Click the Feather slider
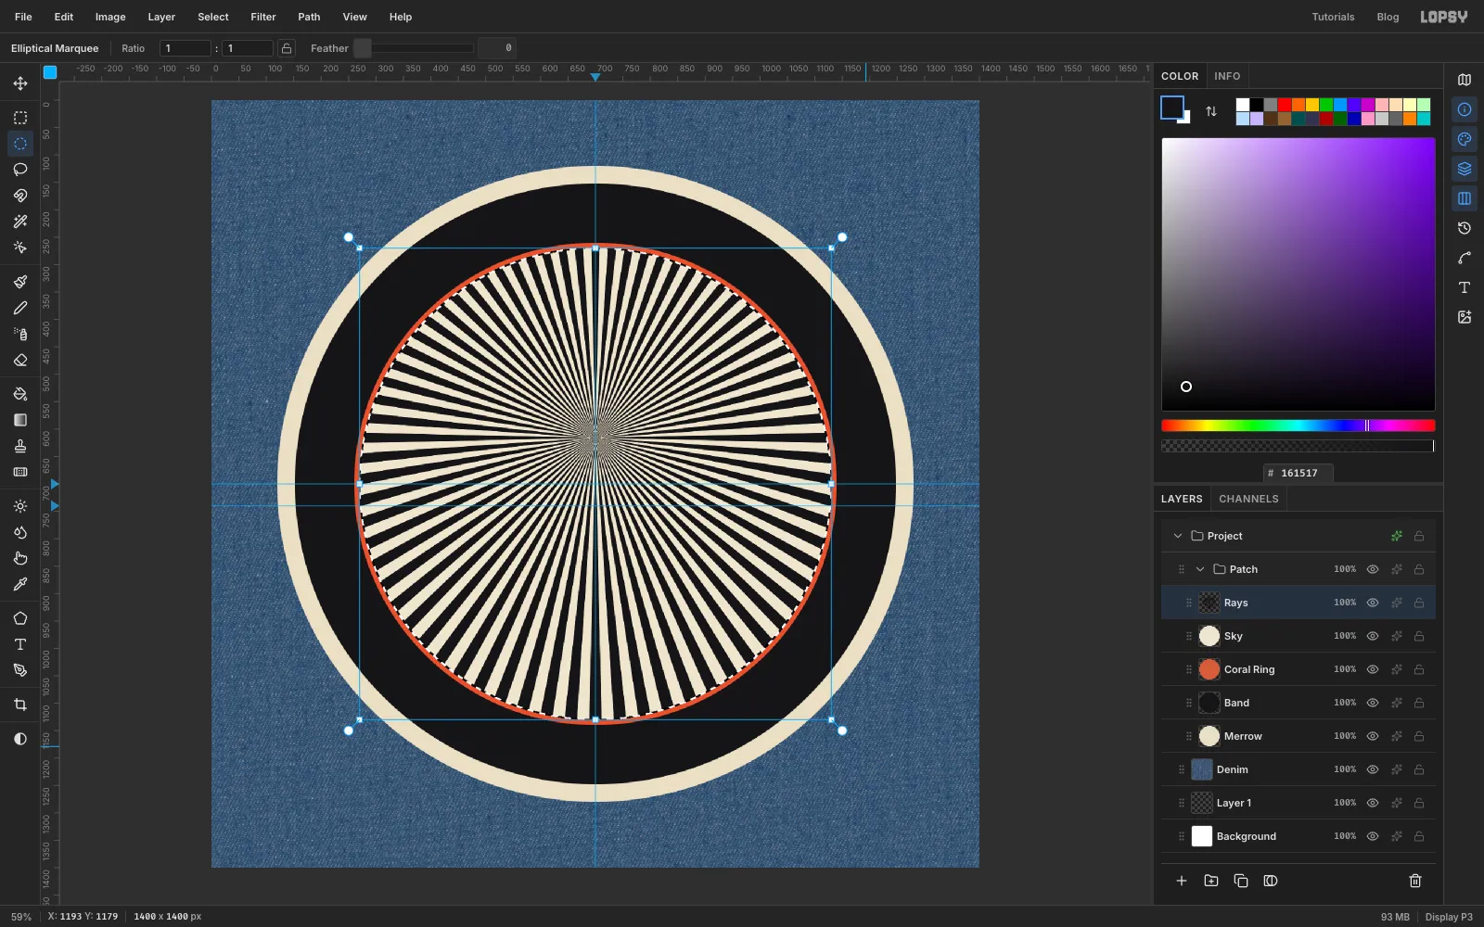1484x927 pixels. pos(414,48)
